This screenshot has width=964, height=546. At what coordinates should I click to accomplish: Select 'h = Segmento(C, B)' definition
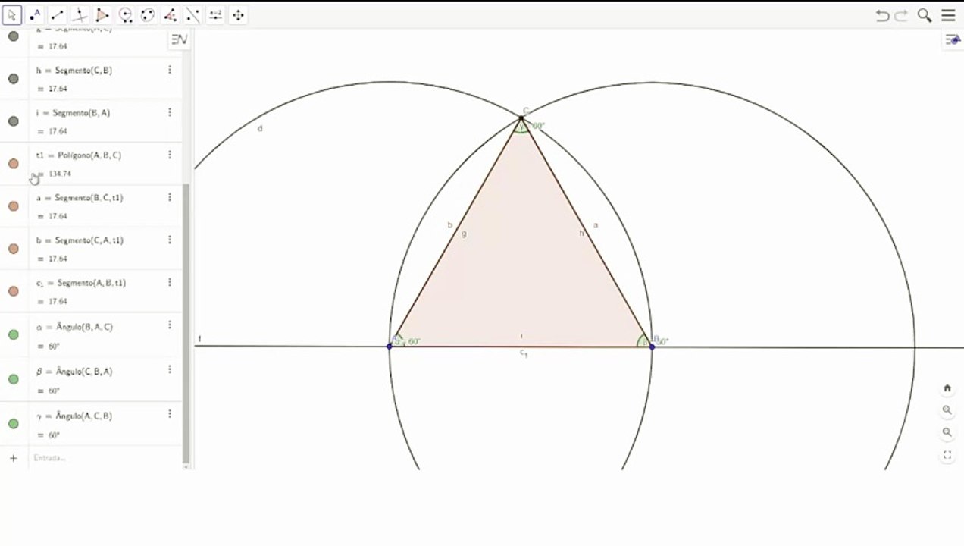(74, 71)
